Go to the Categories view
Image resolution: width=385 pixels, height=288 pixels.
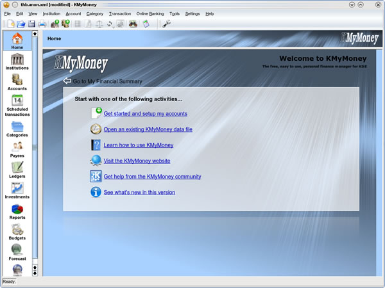pos(17,129)
